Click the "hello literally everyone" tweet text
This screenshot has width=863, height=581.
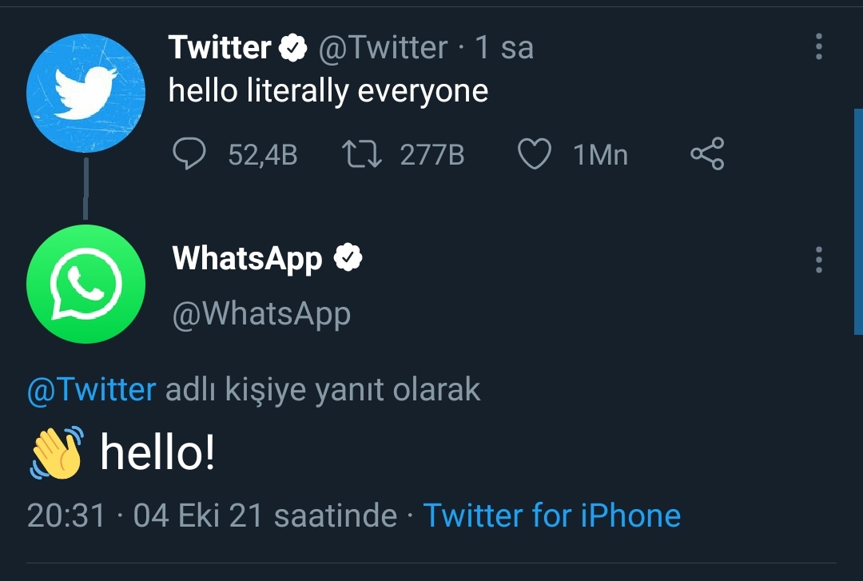tap(328, 90)
